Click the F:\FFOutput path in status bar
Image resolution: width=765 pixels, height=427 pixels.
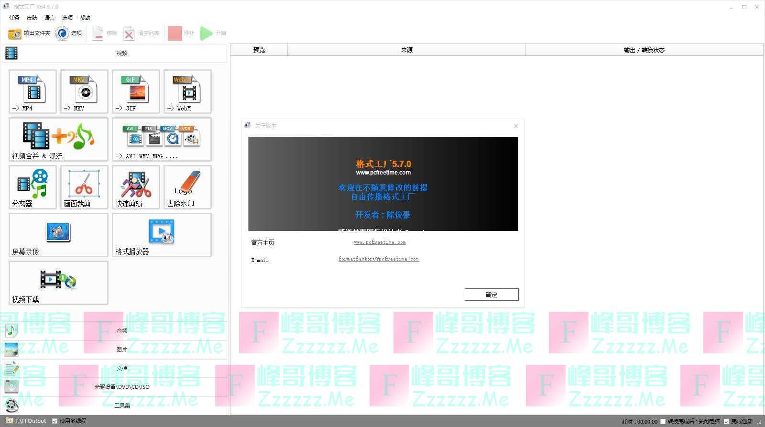coord(31,421)
